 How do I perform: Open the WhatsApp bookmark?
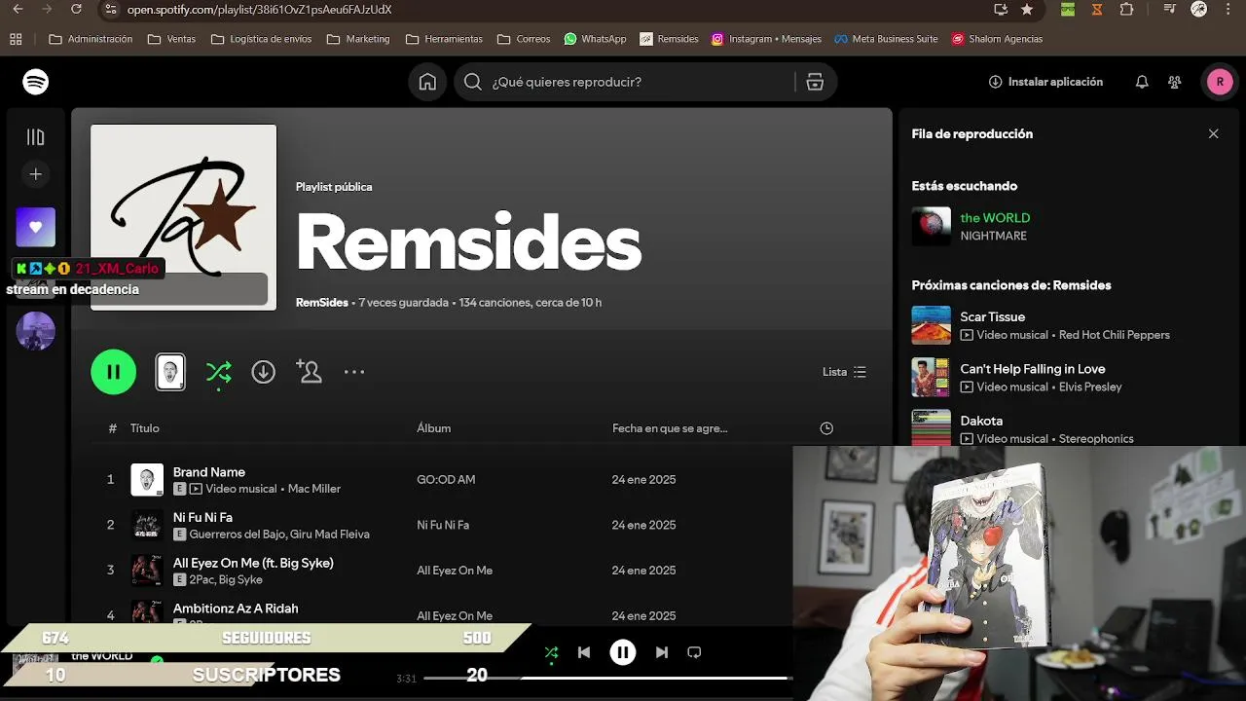click(595, 39)
